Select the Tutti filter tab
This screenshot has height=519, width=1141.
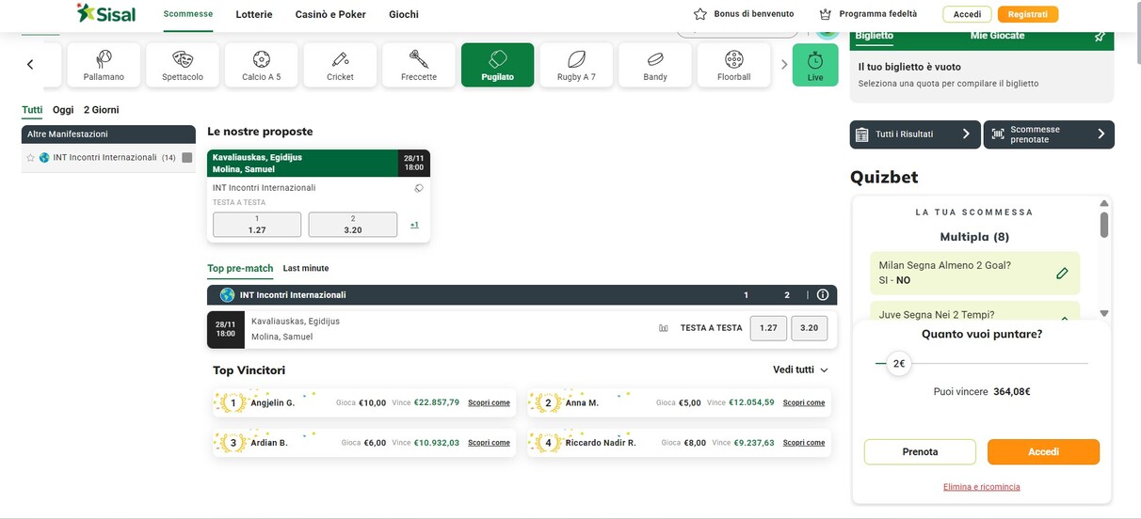tap(32, 110)
